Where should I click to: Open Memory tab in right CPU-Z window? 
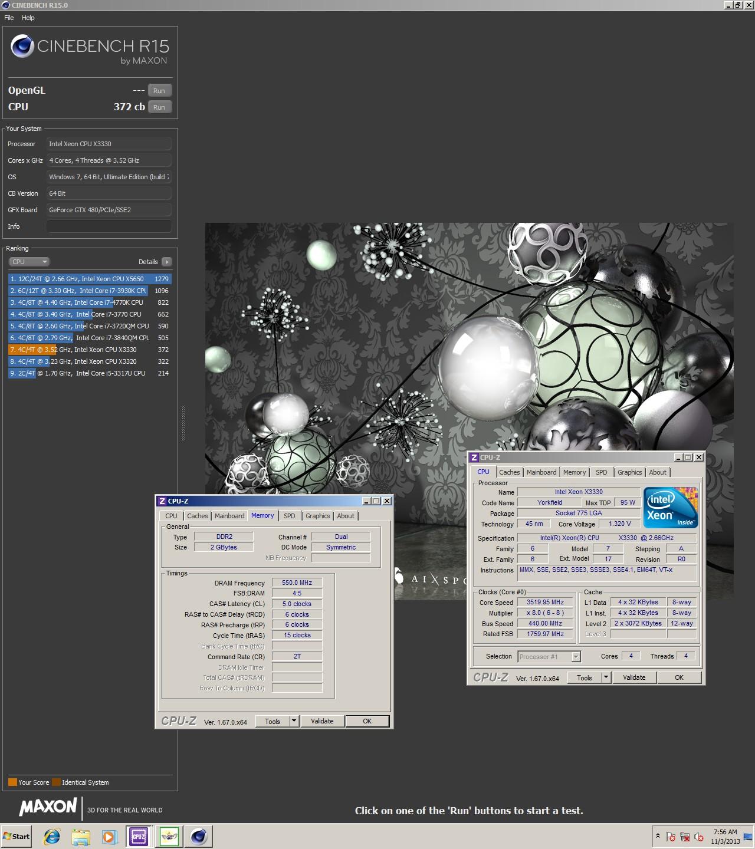tap(575, 472)
